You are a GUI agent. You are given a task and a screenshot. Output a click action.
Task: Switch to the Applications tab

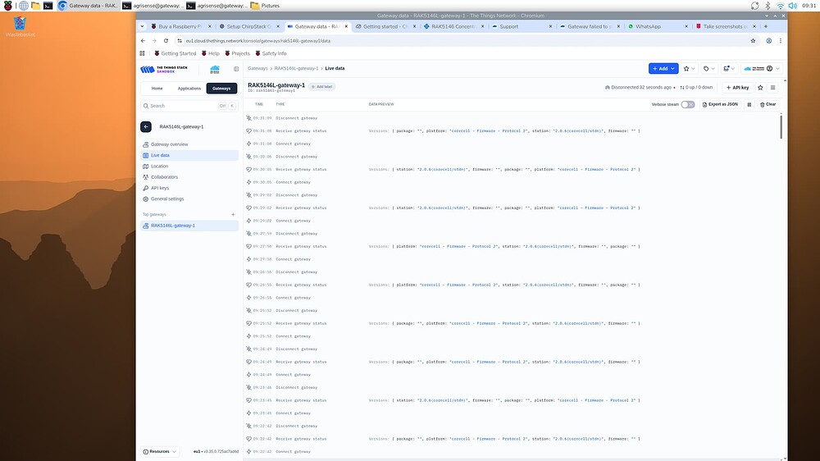189,88
